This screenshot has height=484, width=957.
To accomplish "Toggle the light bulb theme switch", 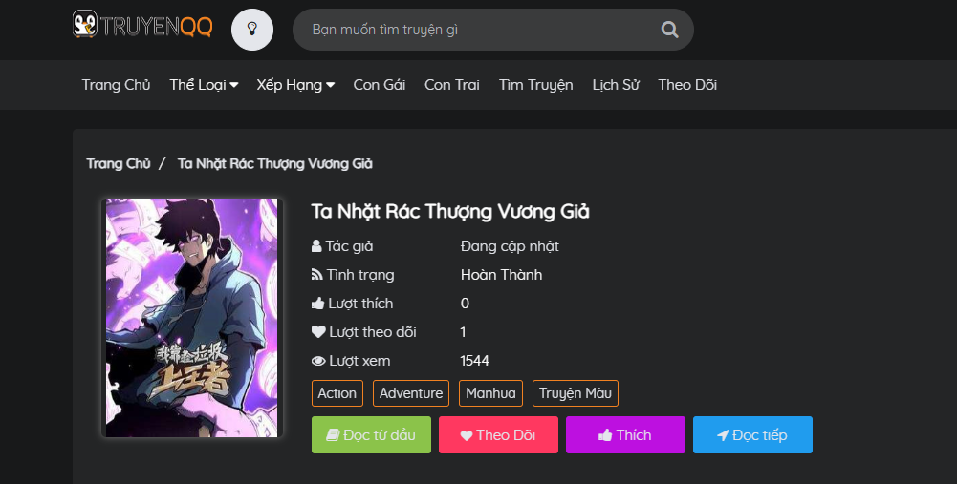I will click(252, 29).
